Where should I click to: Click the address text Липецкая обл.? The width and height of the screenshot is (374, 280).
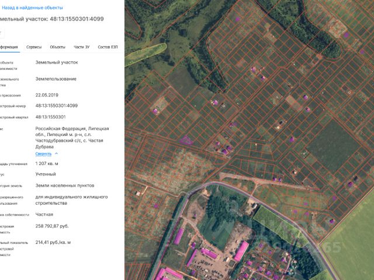pos(72,131)
